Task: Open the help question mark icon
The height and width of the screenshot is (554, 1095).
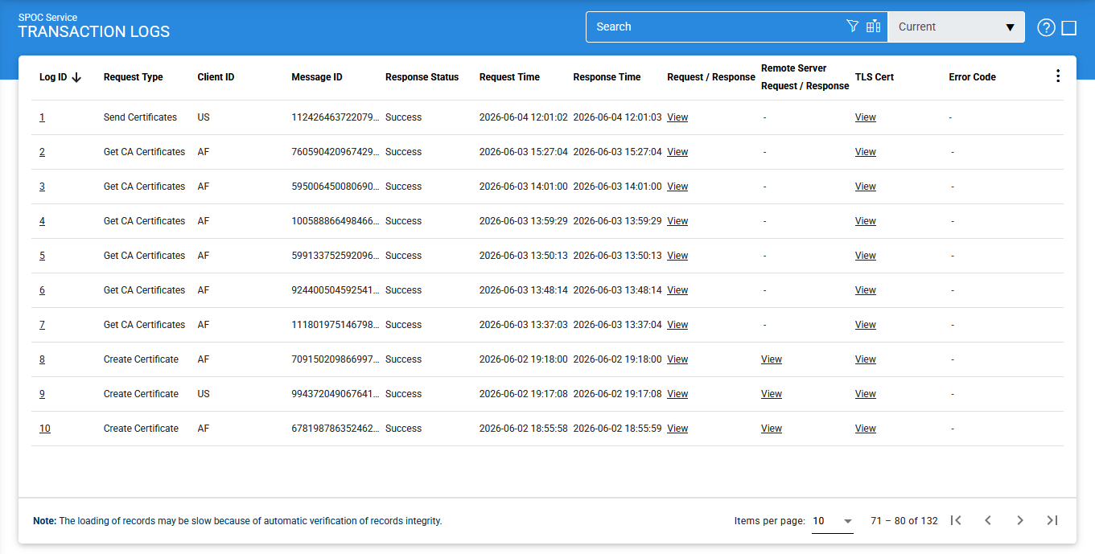Action: [1046, 27]
